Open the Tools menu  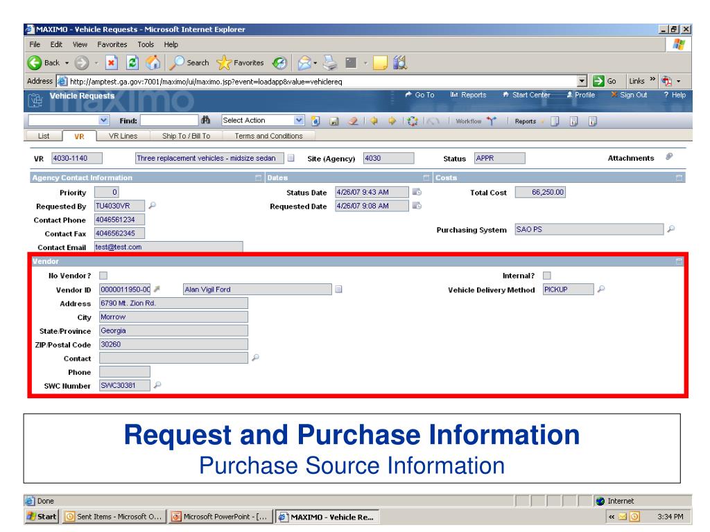tap(146, 44)
